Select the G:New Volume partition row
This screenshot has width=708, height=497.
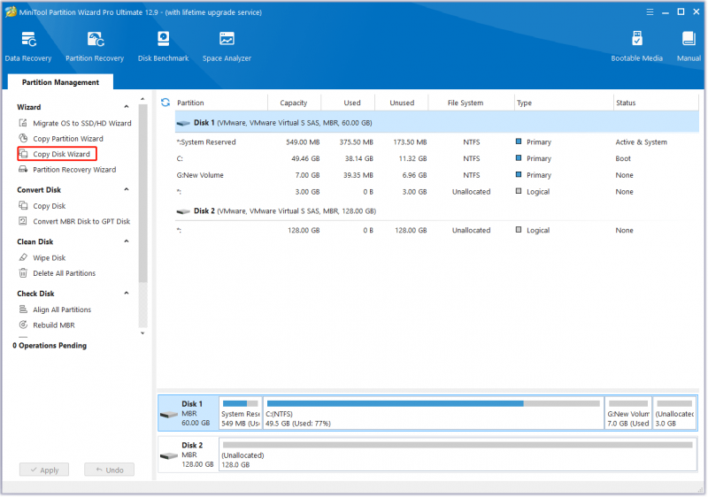(x=436, y=175)
